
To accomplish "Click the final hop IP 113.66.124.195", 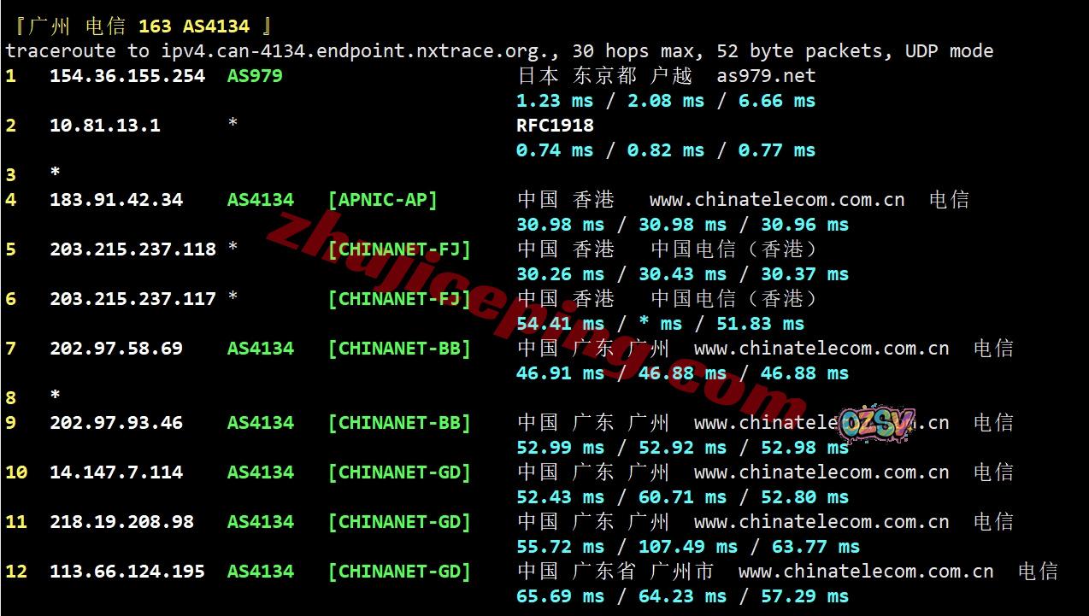I will point(127,572).
